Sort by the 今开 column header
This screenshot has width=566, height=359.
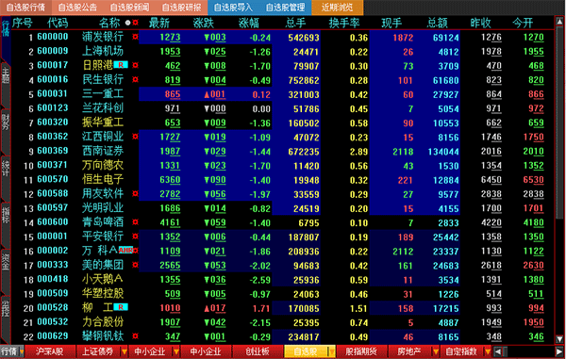[x=523, y=23]
